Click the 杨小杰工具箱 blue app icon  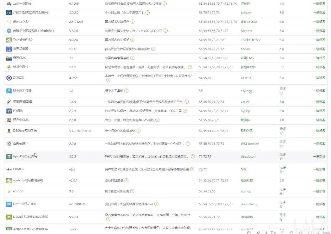pyautogui.click(x=9, y=91)
